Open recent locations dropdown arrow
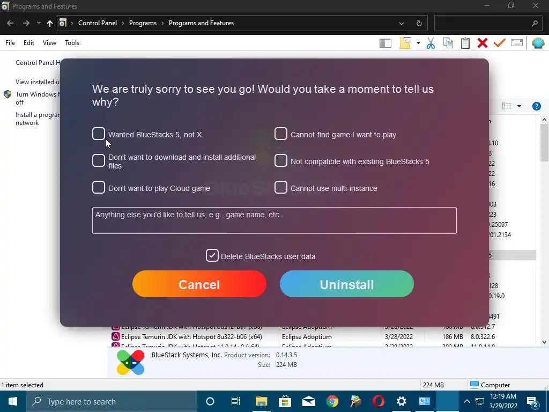Viewport: 549px width, 412px height. 39,23
